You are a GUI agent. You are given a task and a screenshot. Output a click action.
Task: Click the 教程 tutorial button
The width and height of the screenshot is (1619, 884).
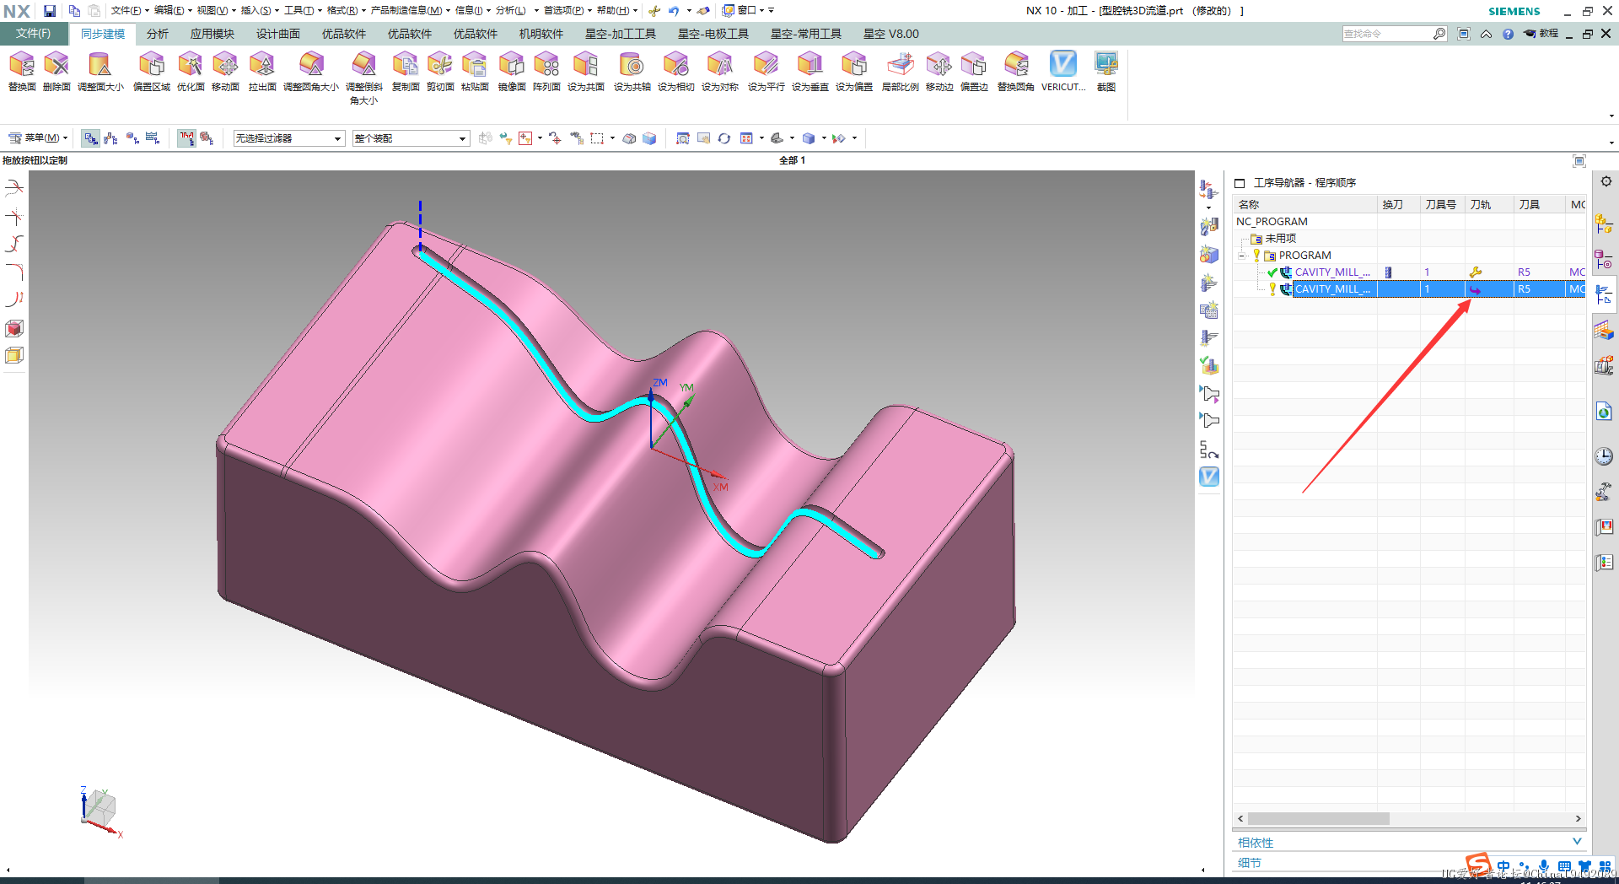point(1541,34)
